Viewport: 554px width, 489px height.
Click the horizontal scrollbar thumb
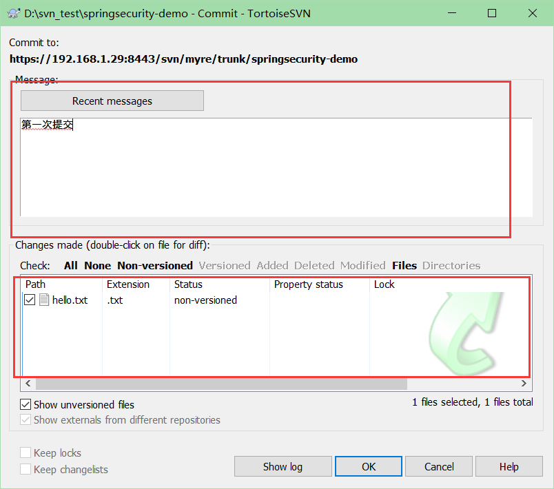[221, 384]
